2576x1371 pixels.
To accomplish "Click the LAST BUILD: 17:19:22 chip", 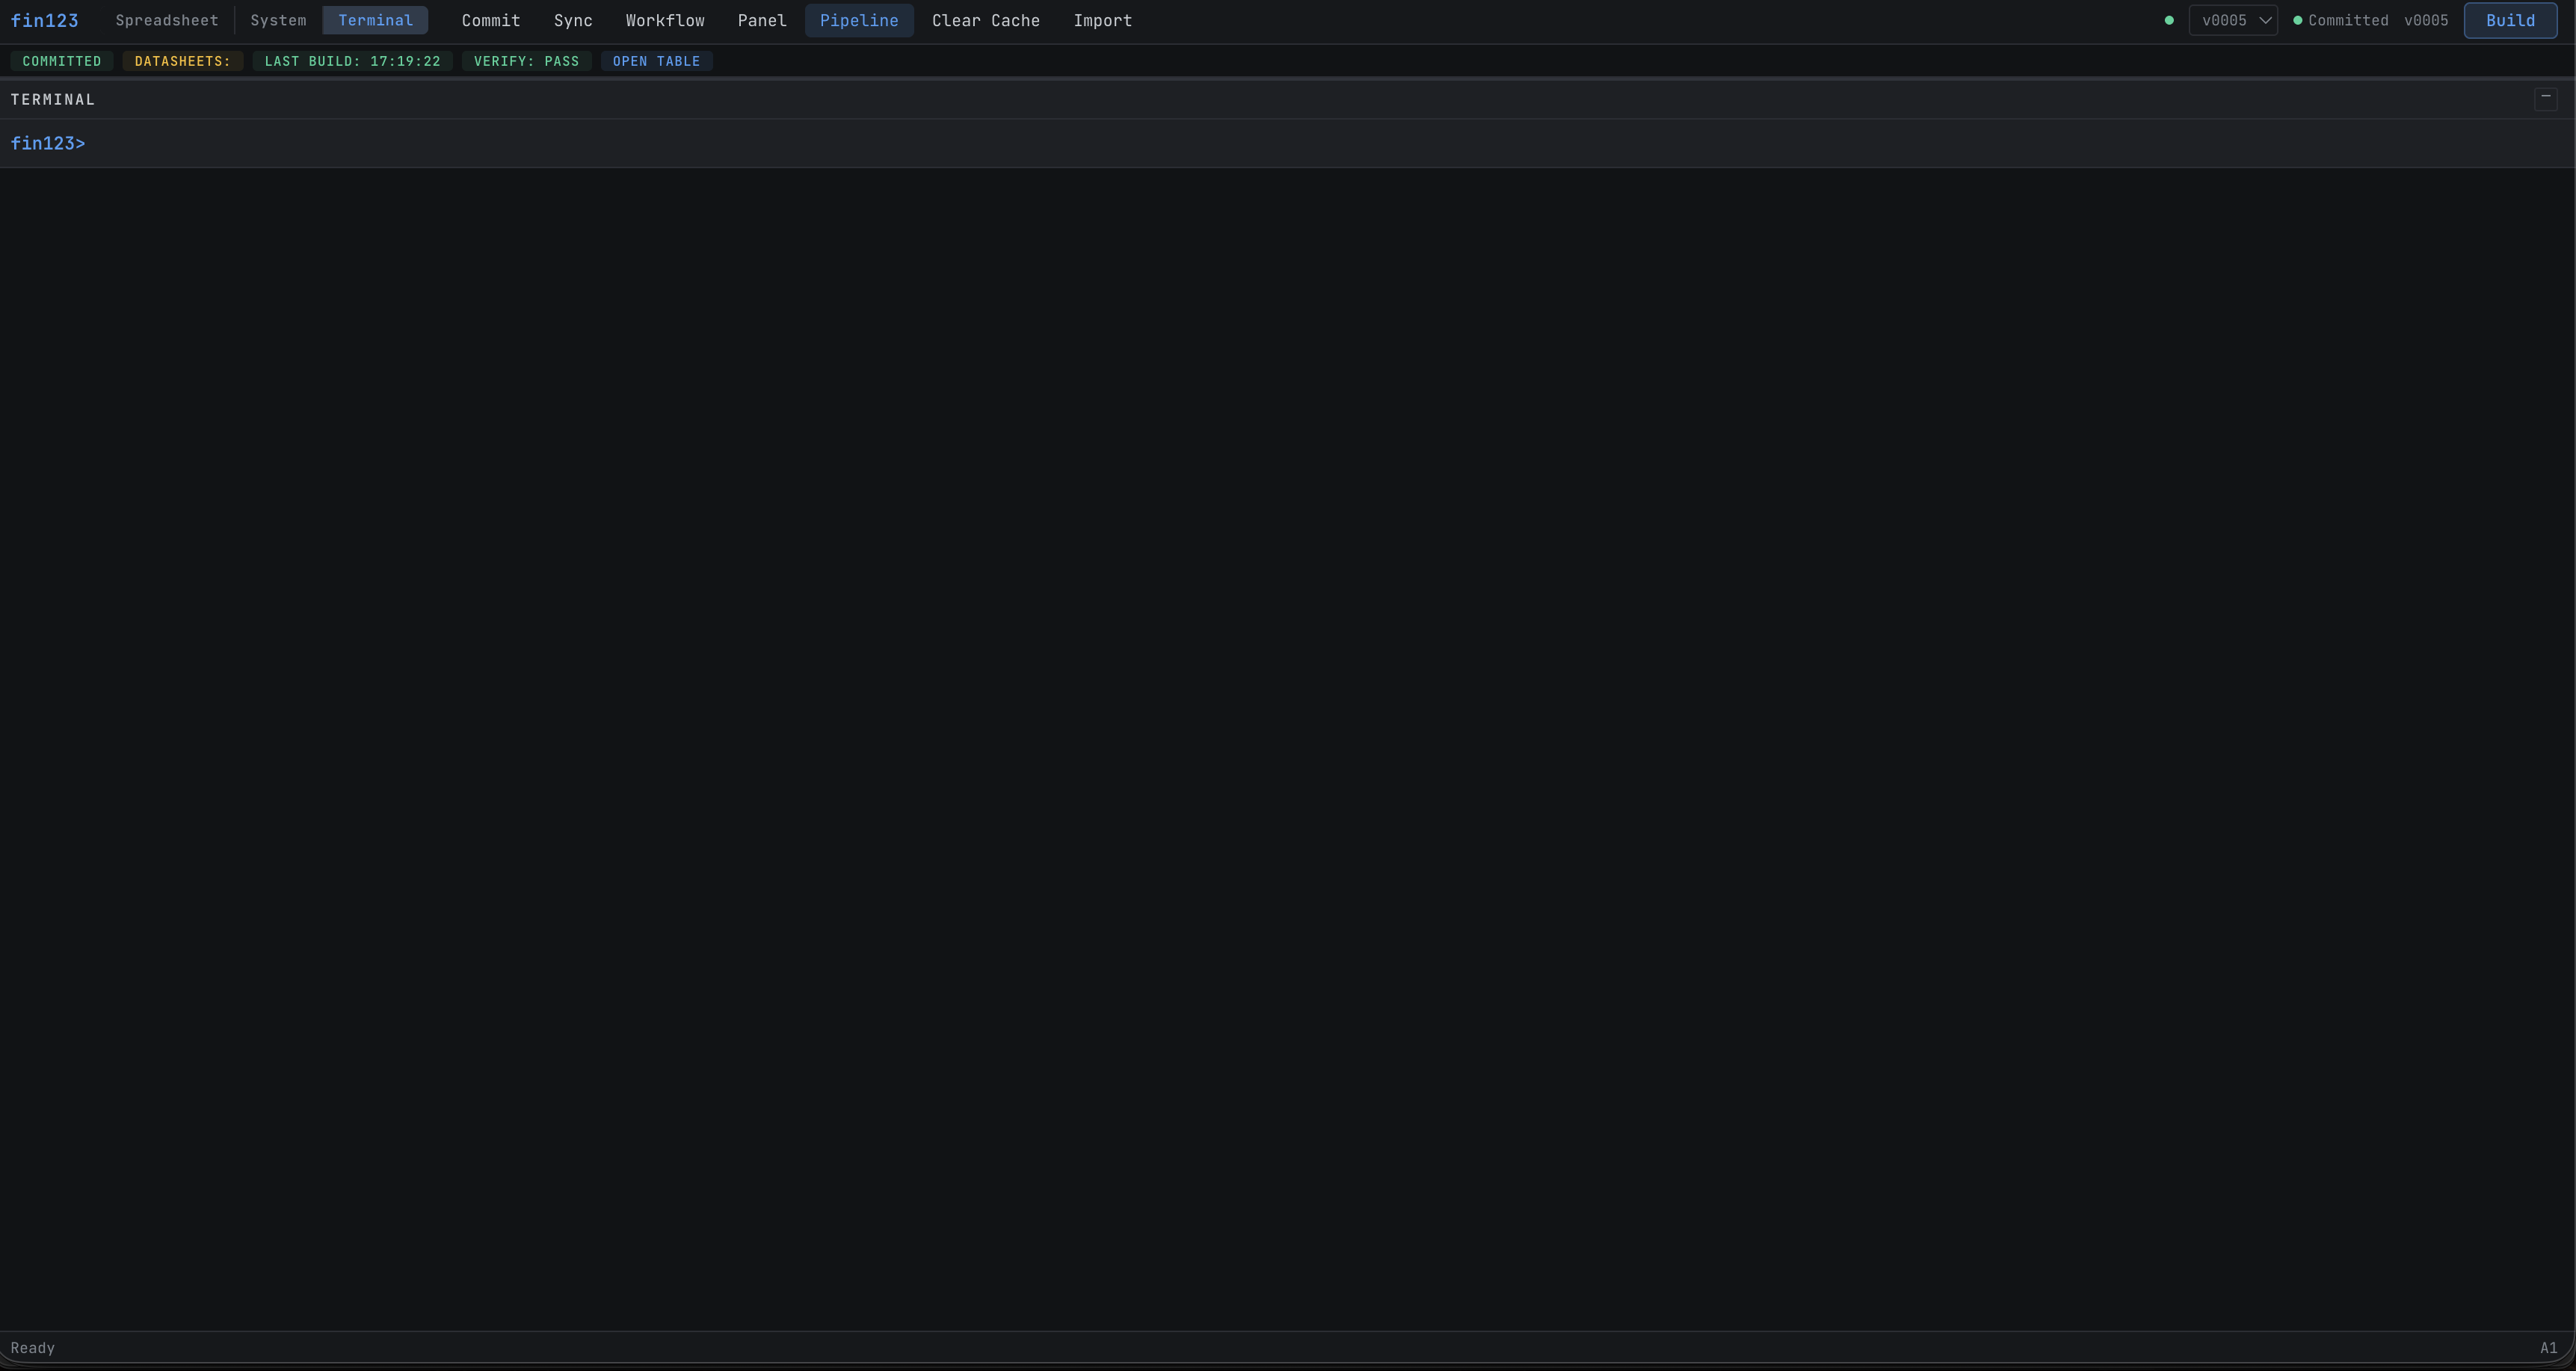I will (x=352, y=61).
